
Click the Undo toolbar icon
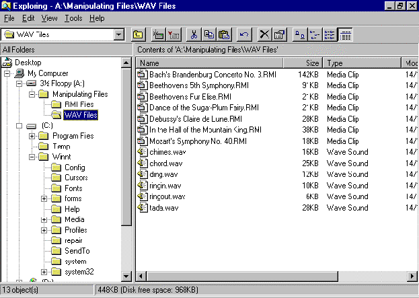pos(245,34)
